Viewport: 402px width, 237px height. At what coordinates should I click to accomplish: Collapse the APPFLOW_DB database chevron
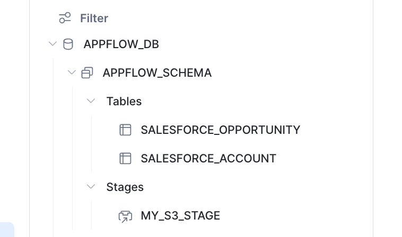tap(53, 44)
